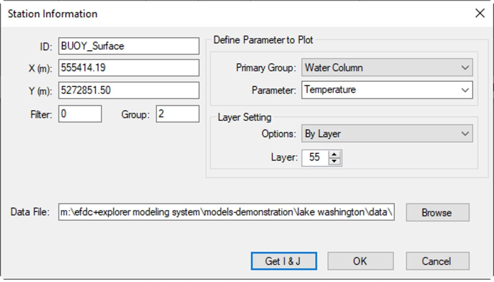Click the Define Parameter to Plot label
The width and height of the screenshot is (494, 282).
(x=263, y=40)
